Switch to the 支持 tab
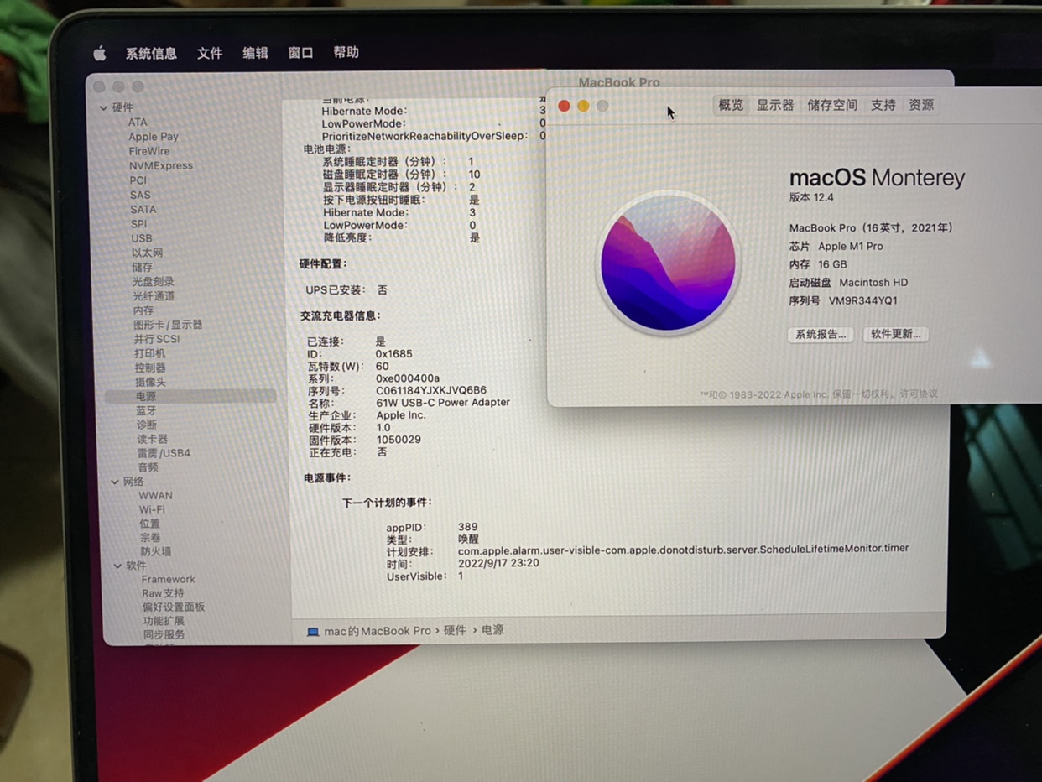 [883, 105]
